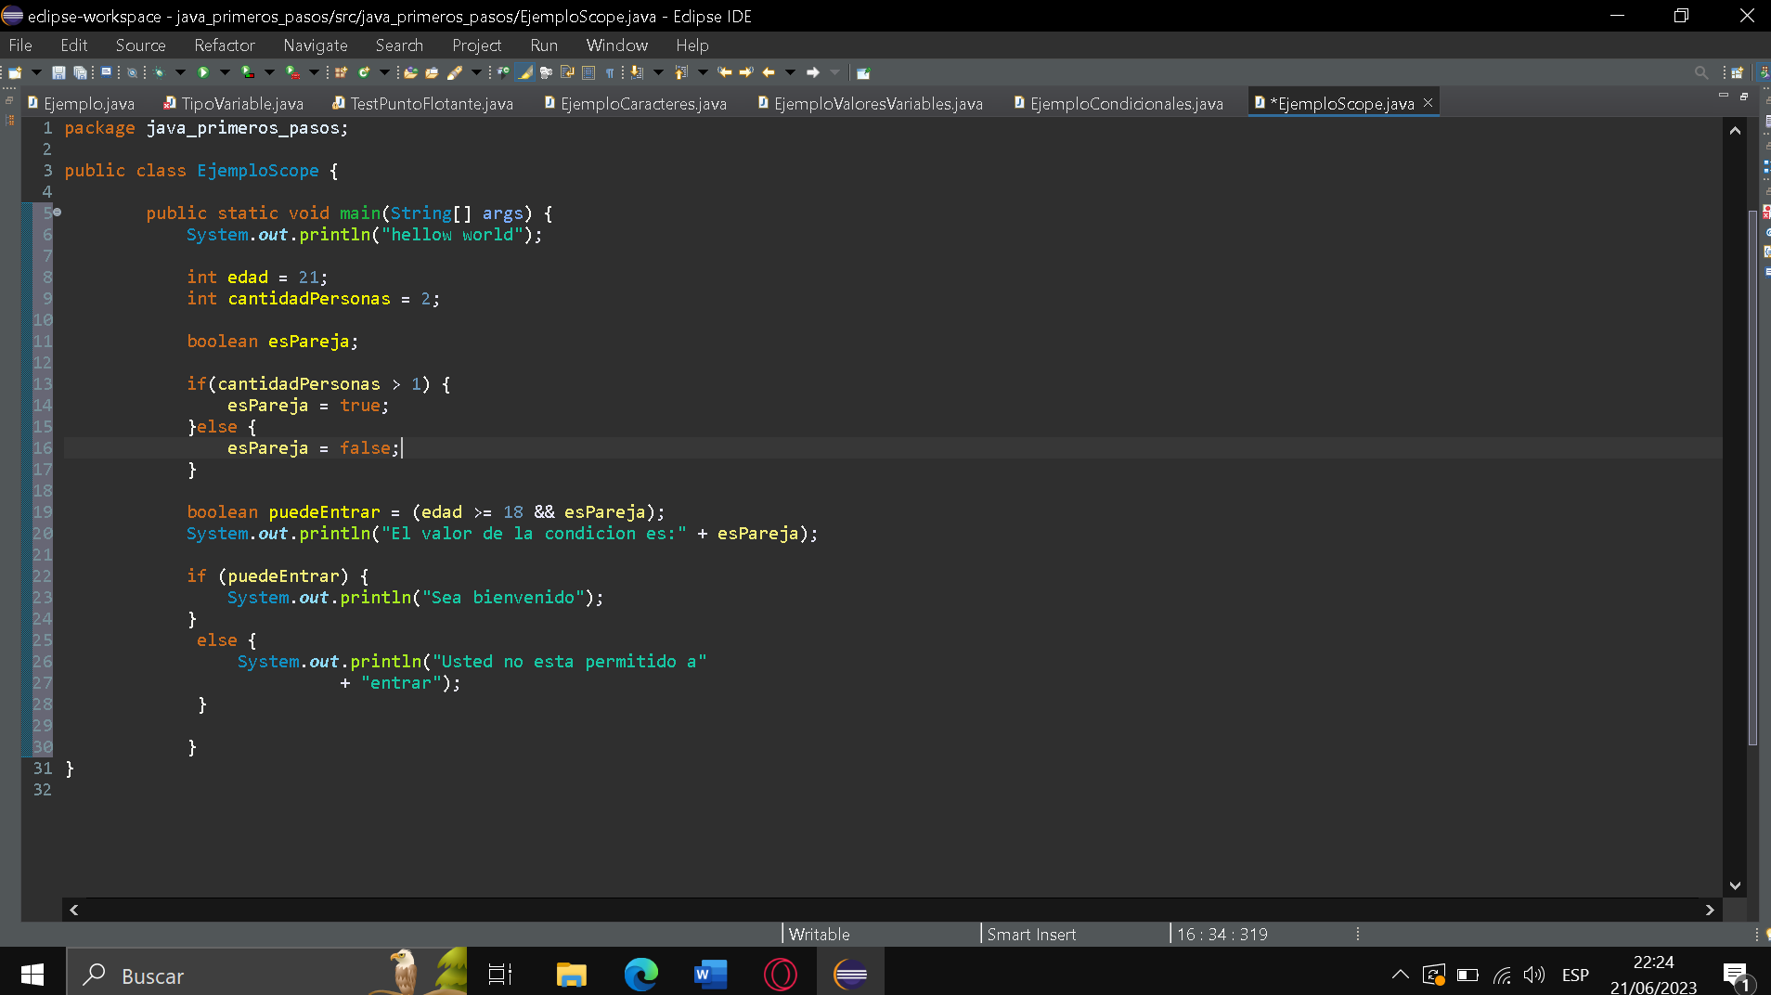
Task: Open the Search dropdown arrow
Action: 476,72
